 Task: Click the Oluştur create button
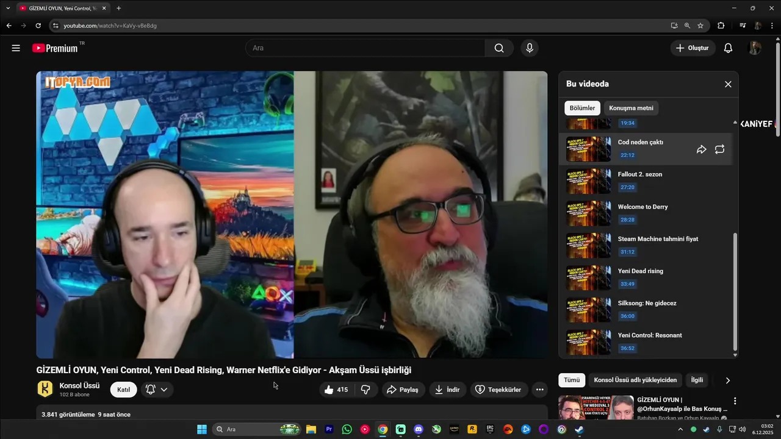coord(693,48)
